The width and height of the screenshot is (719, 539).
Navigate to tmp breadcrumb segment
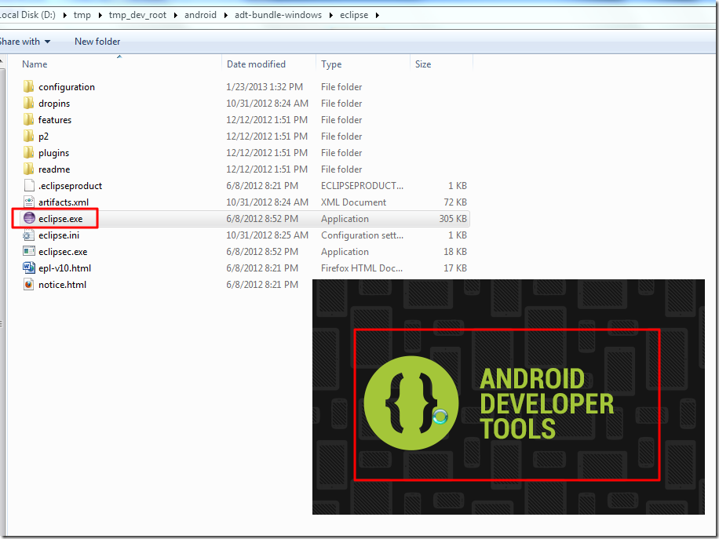coord(82,15)
